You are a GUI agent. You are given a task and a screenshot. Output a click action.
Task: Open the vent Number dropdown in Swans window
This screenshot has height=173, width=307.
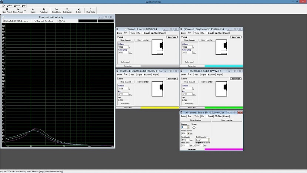pyautogui.click(x=188, y=127)
